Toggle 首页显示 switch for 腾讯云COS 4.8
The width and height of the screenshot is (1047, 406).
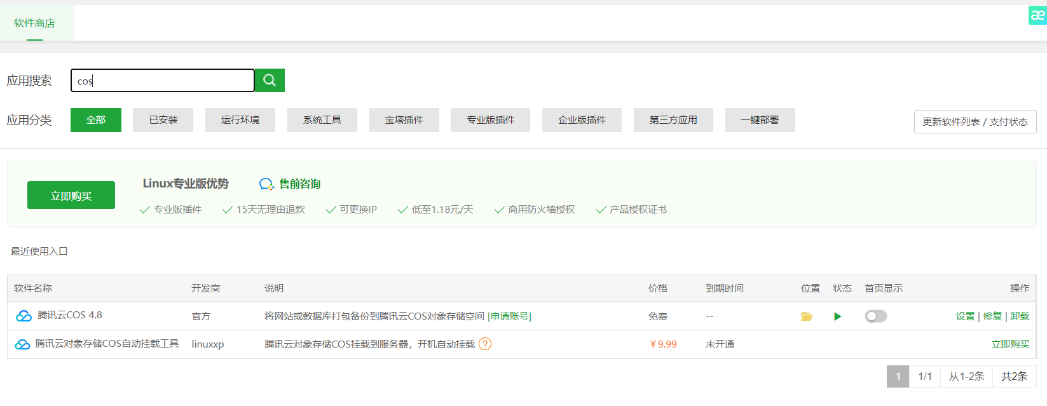(876, 316)
